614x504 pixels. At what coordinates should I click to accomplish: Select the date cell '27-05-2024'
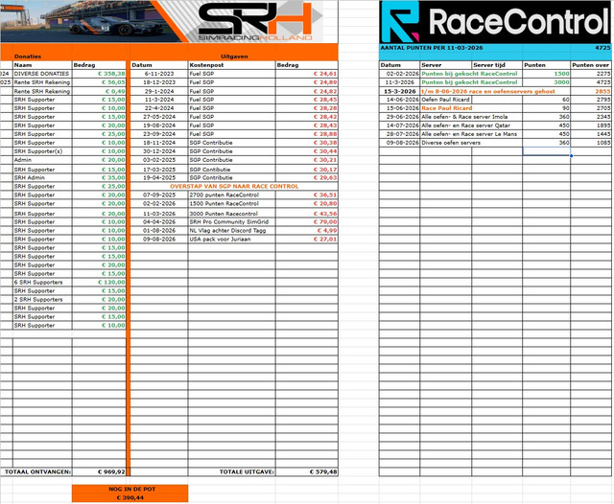159,117
